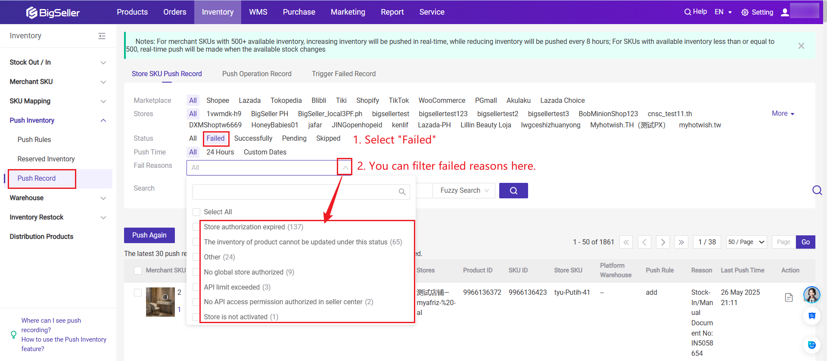The width and height of the screenshot is (827, 361).
Task: Click the Go page button
Action: pyautogui.click(x=805, y=242)
